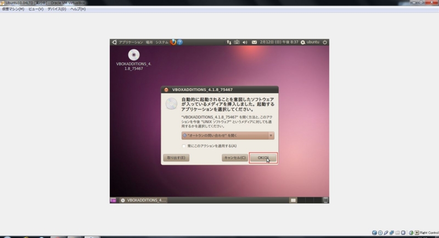The image size is (439, 238).
Task: Click the disc icon inside the dialog
Action: (171, 104)
